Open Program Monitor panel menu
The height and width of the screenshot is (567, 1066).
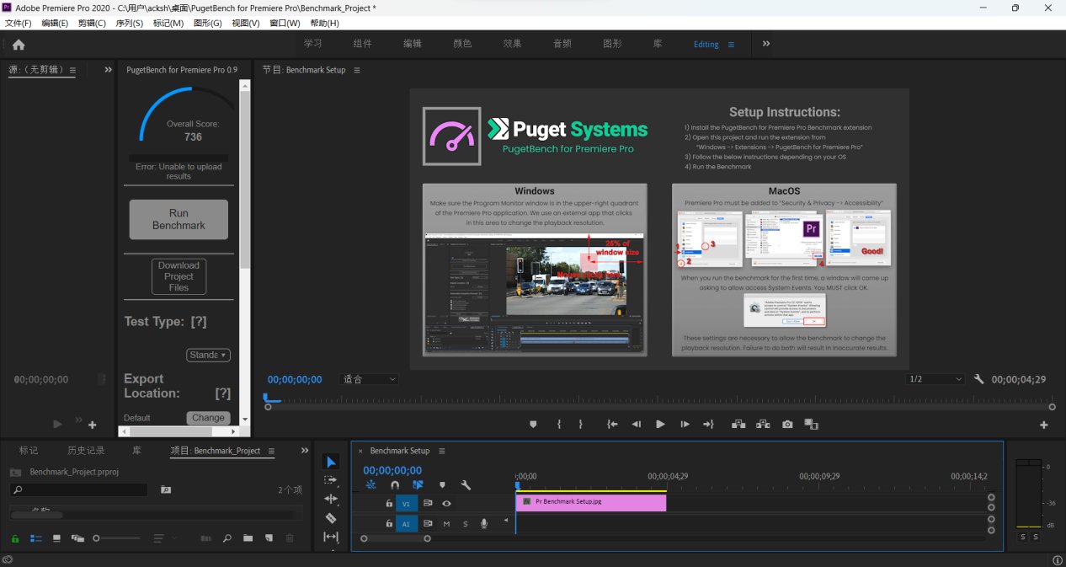[x=357, y=70]
